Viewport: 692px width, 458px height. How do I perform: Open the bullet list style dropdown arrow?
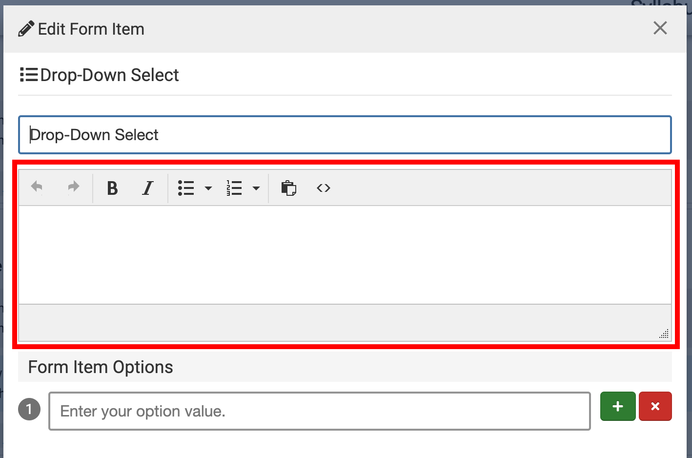208,188
